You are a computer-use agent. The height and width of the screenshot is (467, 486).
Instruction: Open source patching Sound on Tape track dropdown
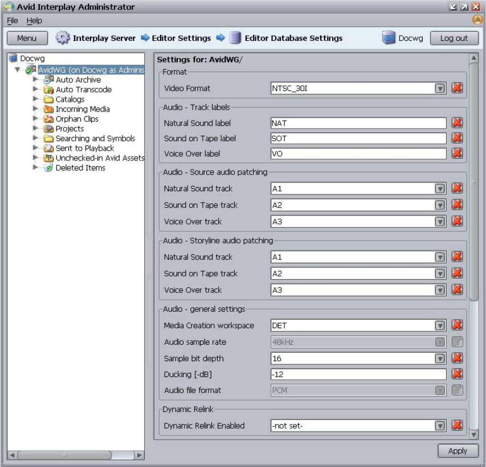[440, 205]
